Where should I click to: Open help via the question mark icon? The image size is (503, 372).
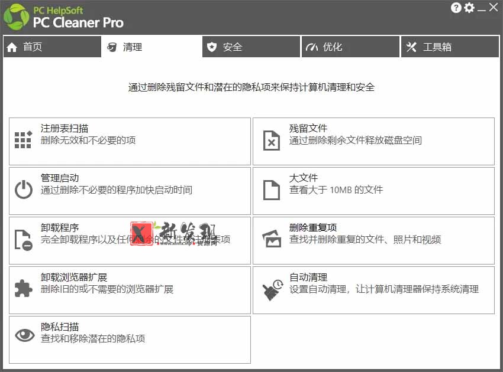click(x=456, y=7)
